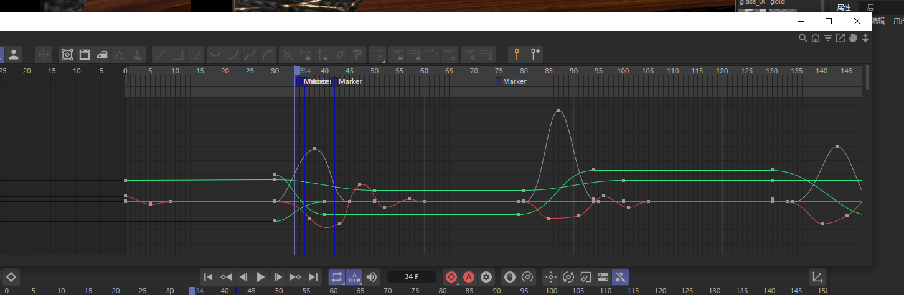
Task: Apply ease-ease using the S-curve icon
Action: (250, 54)
